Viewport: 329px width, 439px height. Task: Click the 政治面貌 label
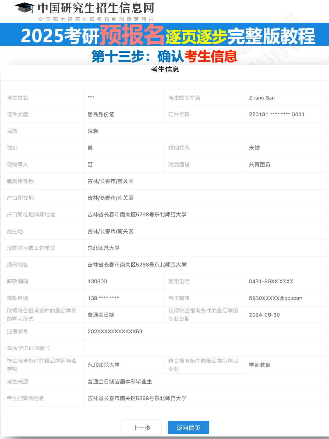coord(179,165)
